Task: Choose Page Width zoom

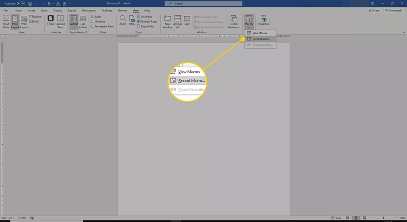Action: point(145,26)
